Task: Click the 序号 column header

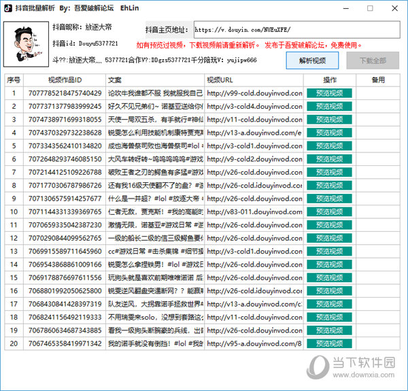Action: 14,80
